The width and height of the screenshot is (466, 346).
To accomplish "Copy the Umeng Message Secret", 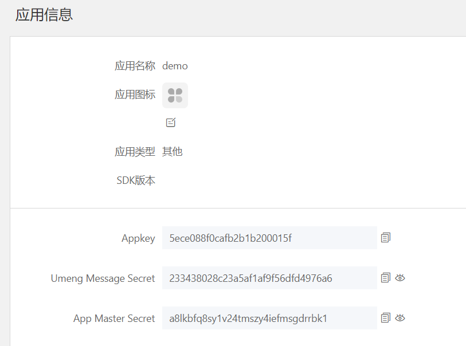I will [385, 278].
